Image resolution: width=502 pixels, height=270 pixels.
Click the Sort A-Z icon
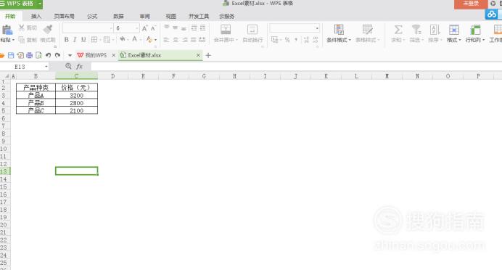(x=435, y=30)
